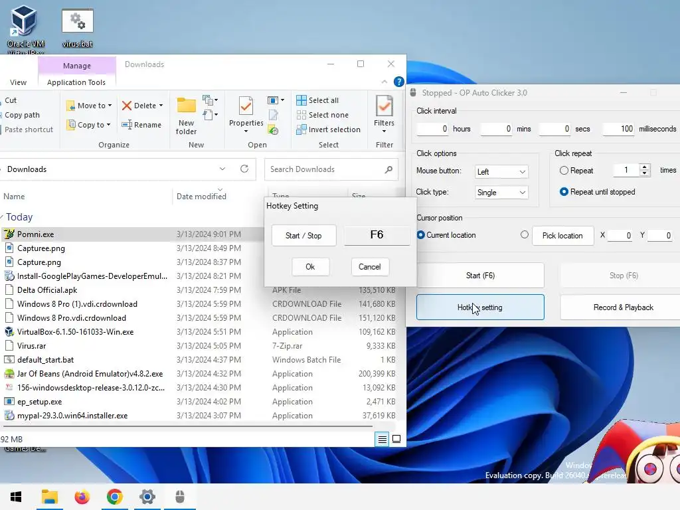The height and width of the screenshot is (510, 680).
Task: Click the horizontal scrollbar in file list
Action: pos(187,426)
